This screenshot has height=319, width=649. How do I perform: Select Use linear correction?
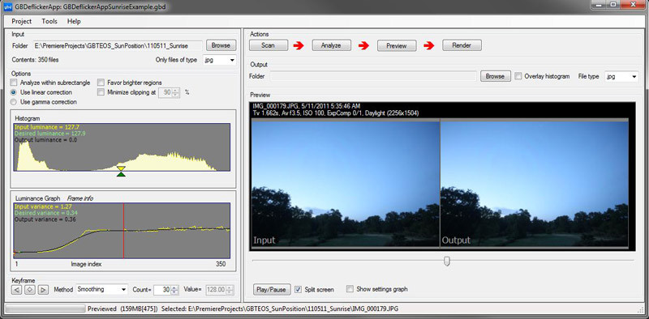[14, 92]
